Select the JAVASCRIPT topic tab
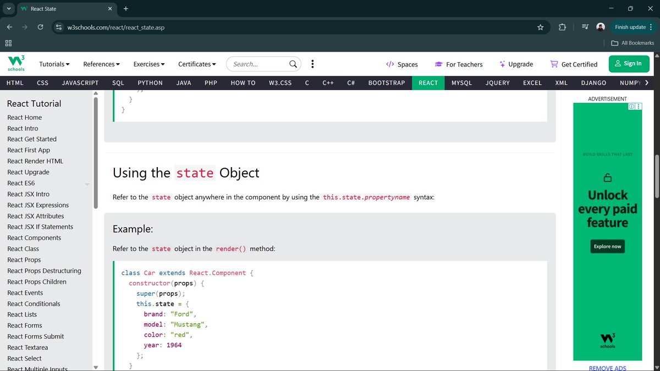660x371 pixels. pos(80,83)
